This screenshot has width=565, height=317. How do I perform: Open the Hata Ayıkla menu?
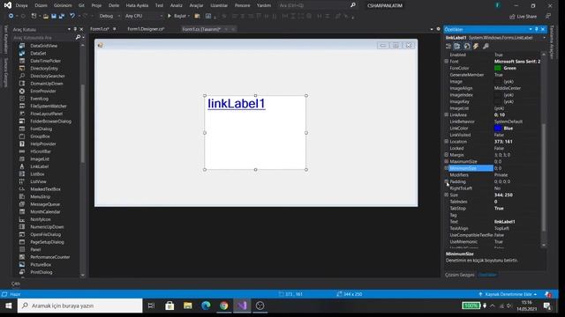(x=137, y=5)
